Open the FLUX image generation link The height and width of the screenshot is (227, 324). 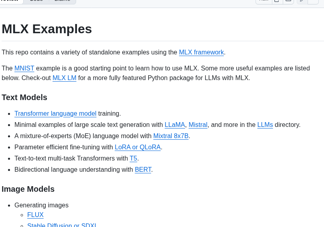click(35, 215)
